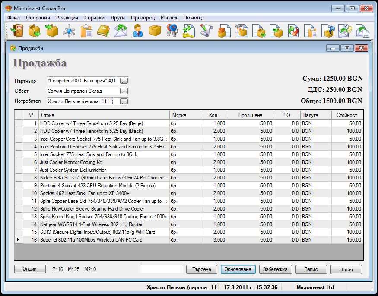Click the Валута column header
378x296 pixels.
click(x=316, y=115)
